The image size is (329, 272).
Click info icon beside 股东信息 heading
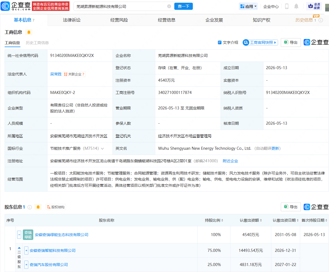coord(30,207)
